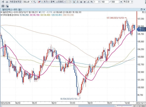Click the DOLLAR symbol input field
Screen dimensions: 146x107
pos(27,2)
